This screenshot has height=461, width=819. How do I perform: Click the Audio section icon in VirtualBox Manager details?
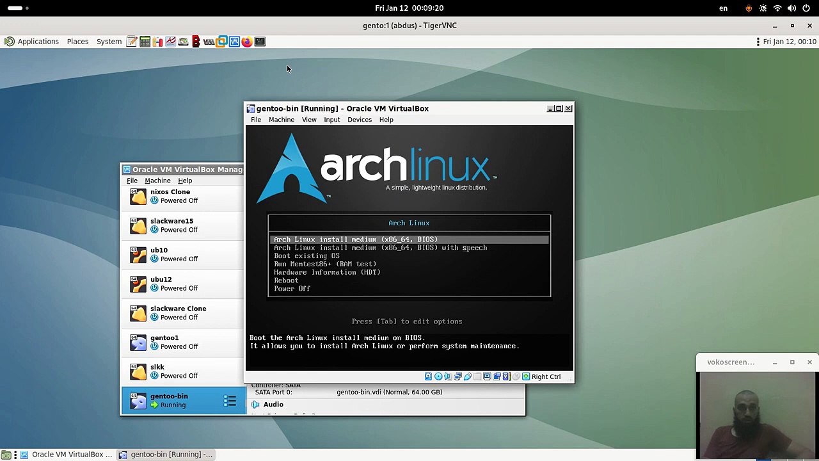click(x=255, y=405)
